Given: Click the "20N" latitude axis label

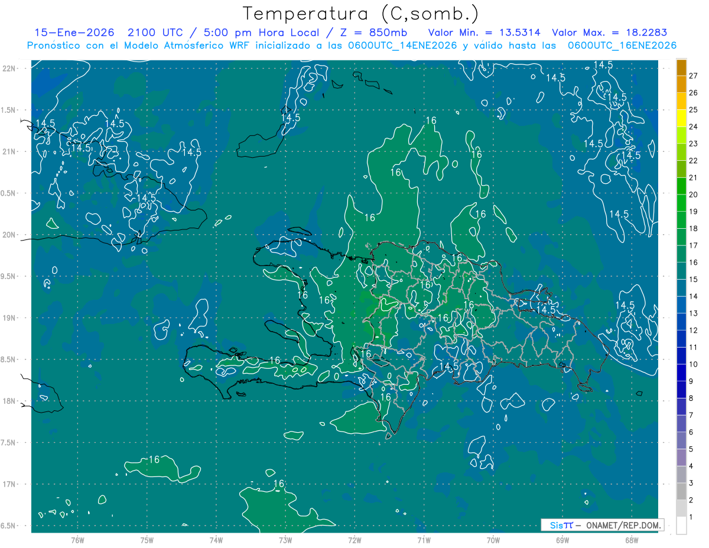Looking at the screenshot, I should click(x=9, y=235).
